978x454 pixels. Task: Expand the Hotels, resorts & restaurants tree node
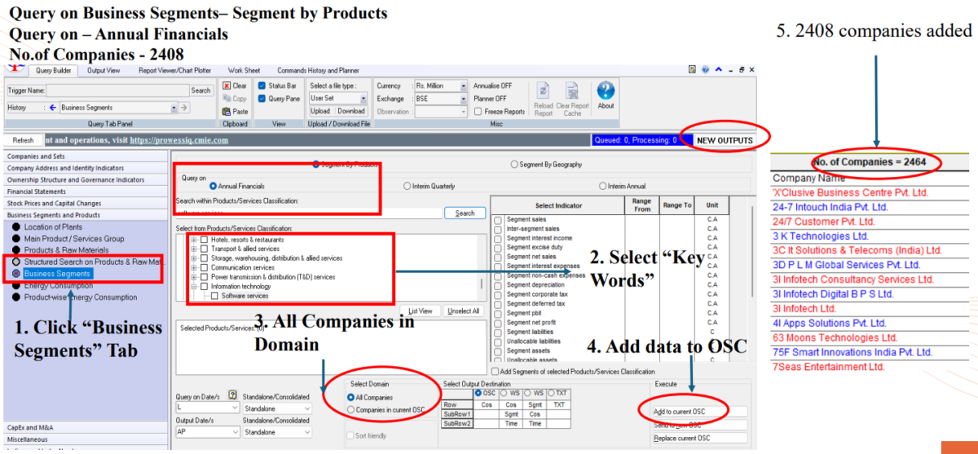click(x=194, y=240)
